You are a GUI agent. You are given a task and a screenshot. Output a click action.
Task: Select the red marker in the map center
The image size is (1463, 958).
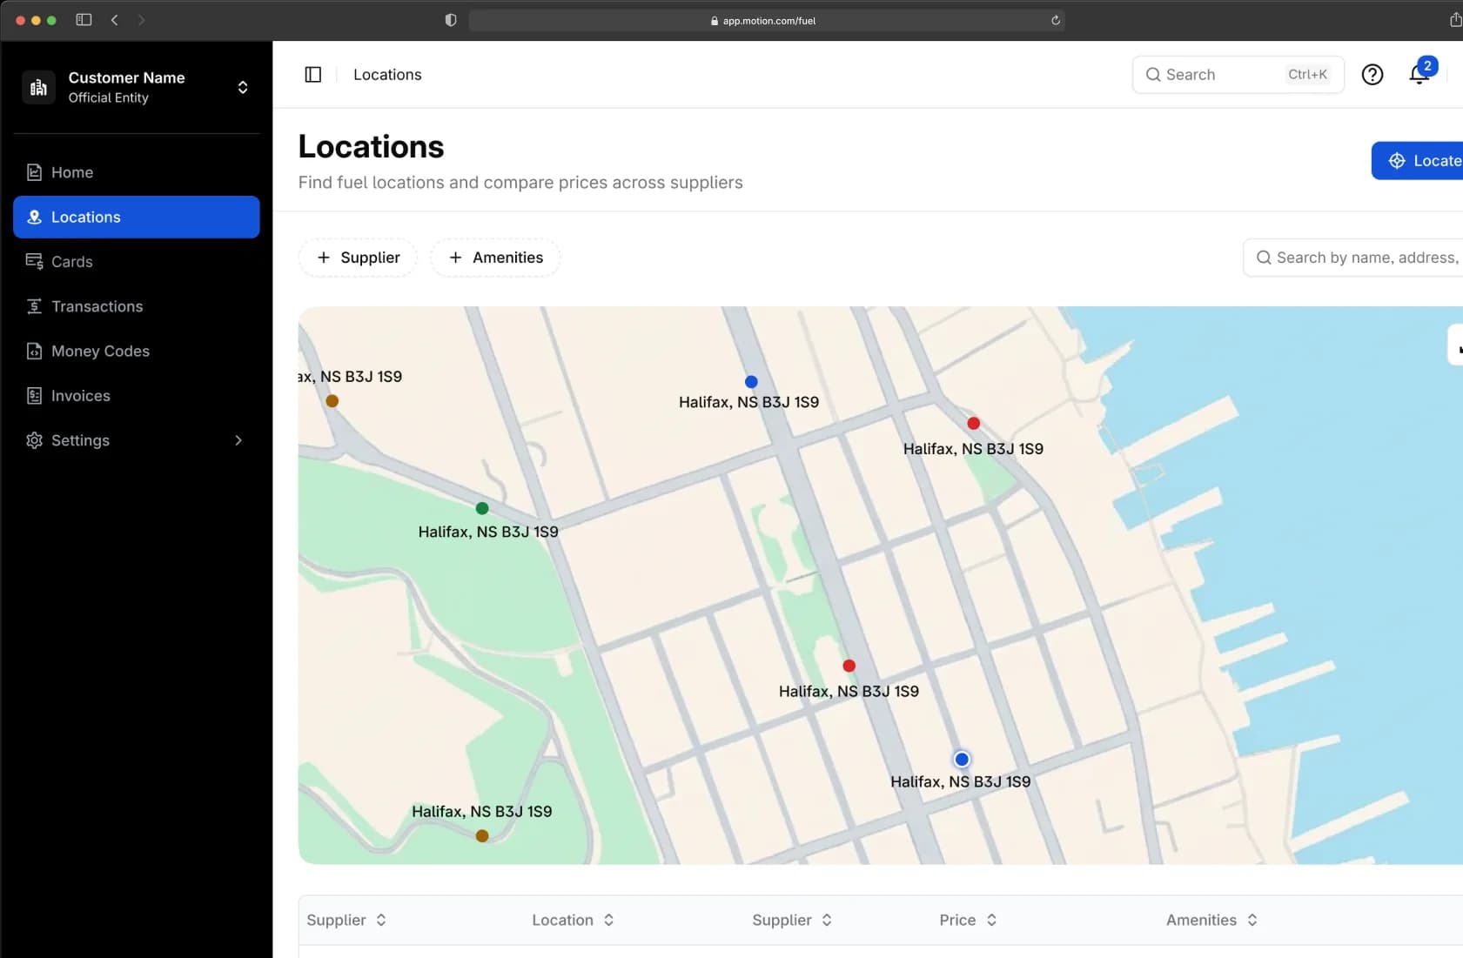point(849,666)
